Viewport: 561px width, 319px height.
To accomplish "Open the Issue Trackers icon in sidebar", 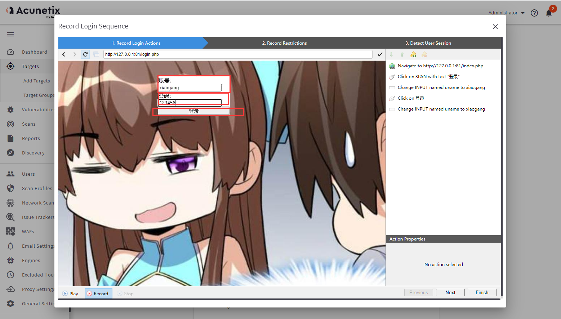I will [x=10, y=217].
